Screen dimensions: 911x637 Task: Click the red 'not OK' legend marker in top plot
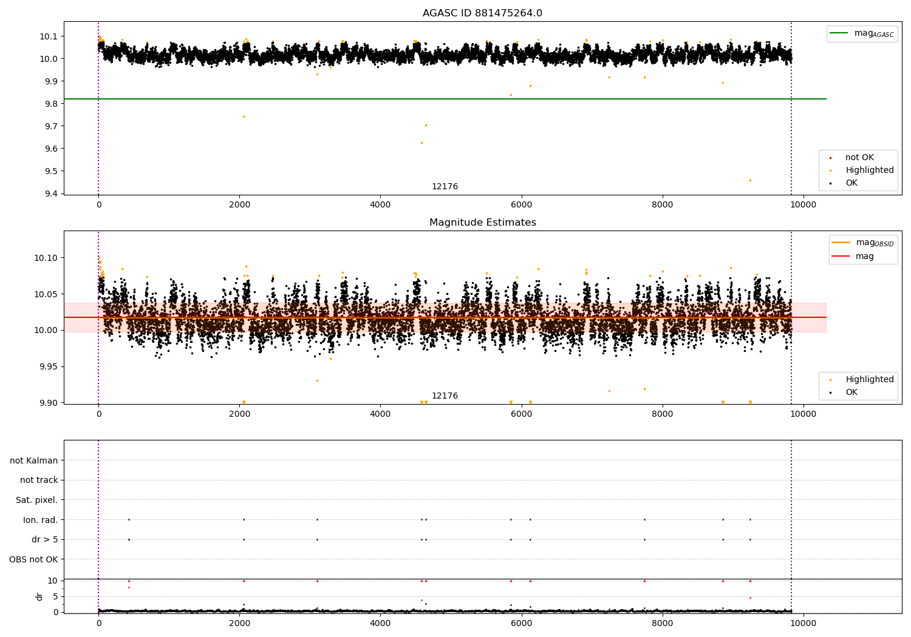[830, 158]
